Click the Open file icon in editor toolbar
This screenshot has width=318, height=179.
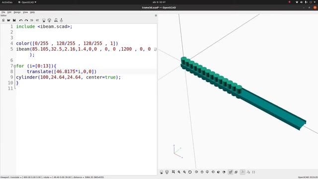[x=9, y=20]
